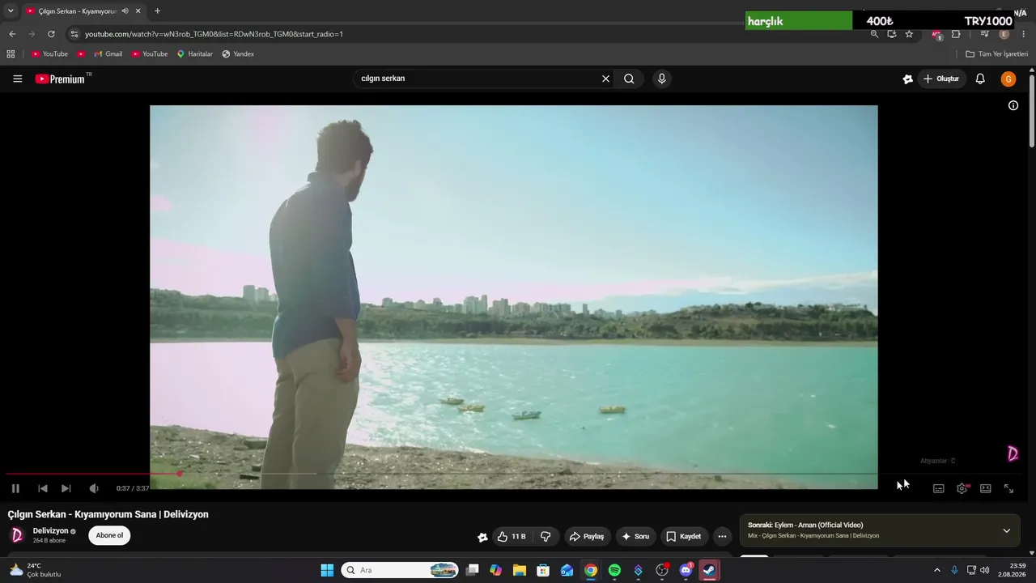Open Discord from the taskbar
Image resolution: width=1036 pixels, height=583 pixels.
[686, 570]
